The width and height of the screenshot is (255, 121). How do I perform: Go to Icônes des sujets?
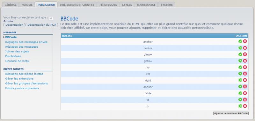click(x=17, y=51)
